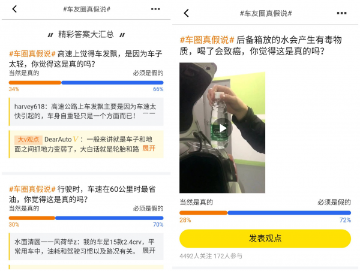Click the 28% orange poll bar
The image size is (360, 271).
[203, 213]
